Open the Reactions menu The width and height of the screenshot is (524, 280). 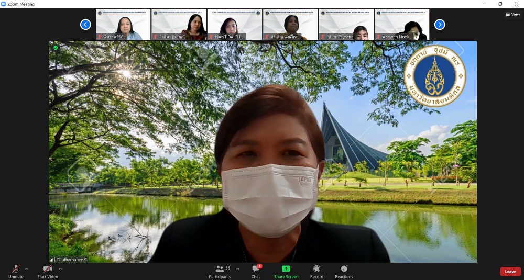(344, 269)
